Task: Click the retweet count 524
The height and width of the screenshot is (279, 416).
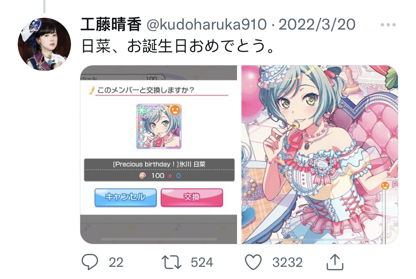Action: (x=202, y=263)
